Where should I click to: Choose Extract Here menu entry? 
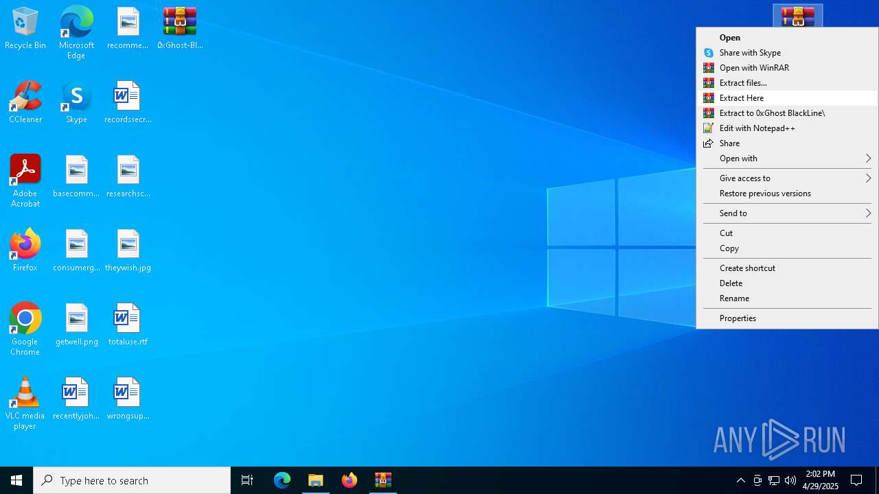pos(787,98)
